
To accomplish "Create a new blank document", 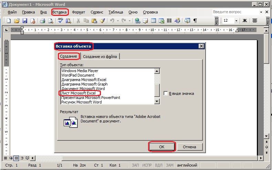I will pos(9,21).
